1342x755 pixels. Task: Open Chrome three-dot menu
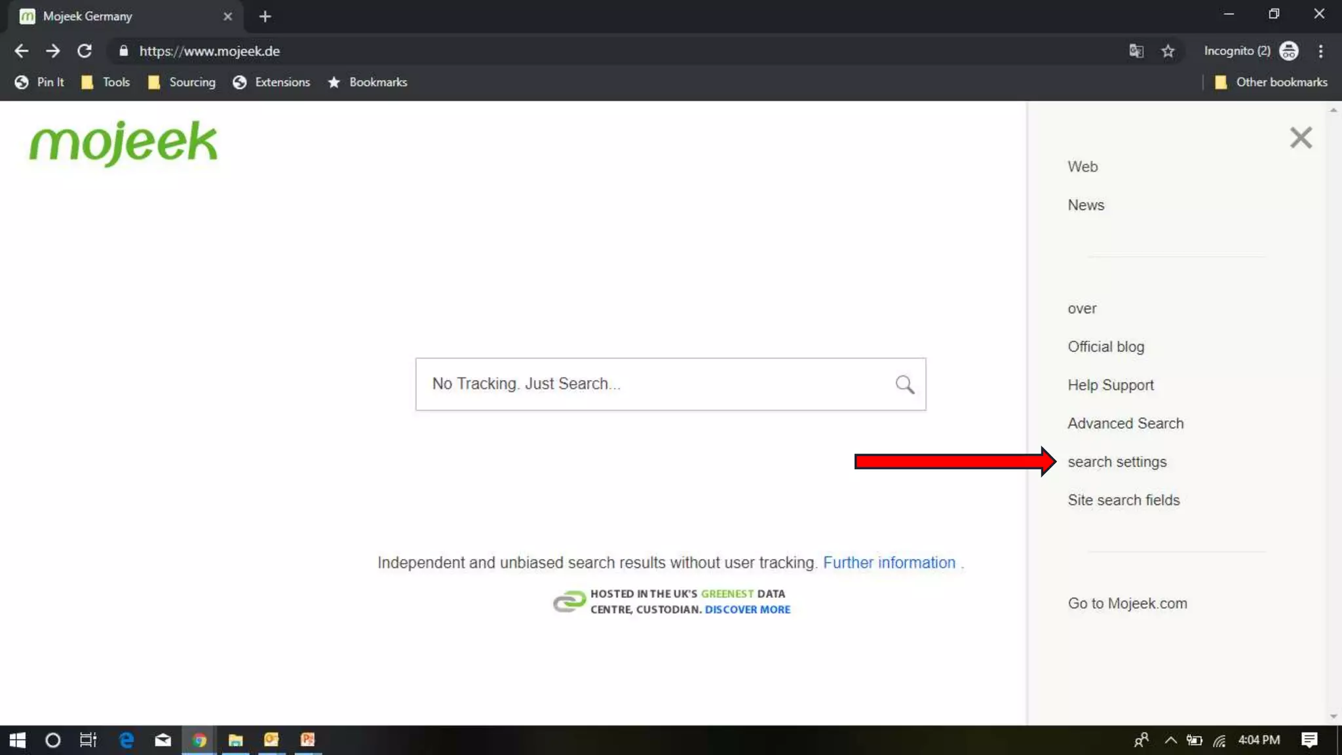pyautogui.click(x=1320, y=51)
